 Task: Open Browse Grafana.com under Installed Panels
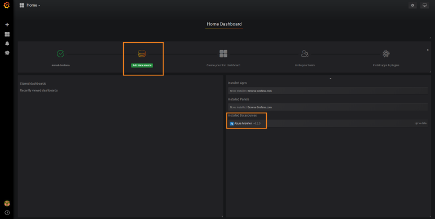pos(259,107)
